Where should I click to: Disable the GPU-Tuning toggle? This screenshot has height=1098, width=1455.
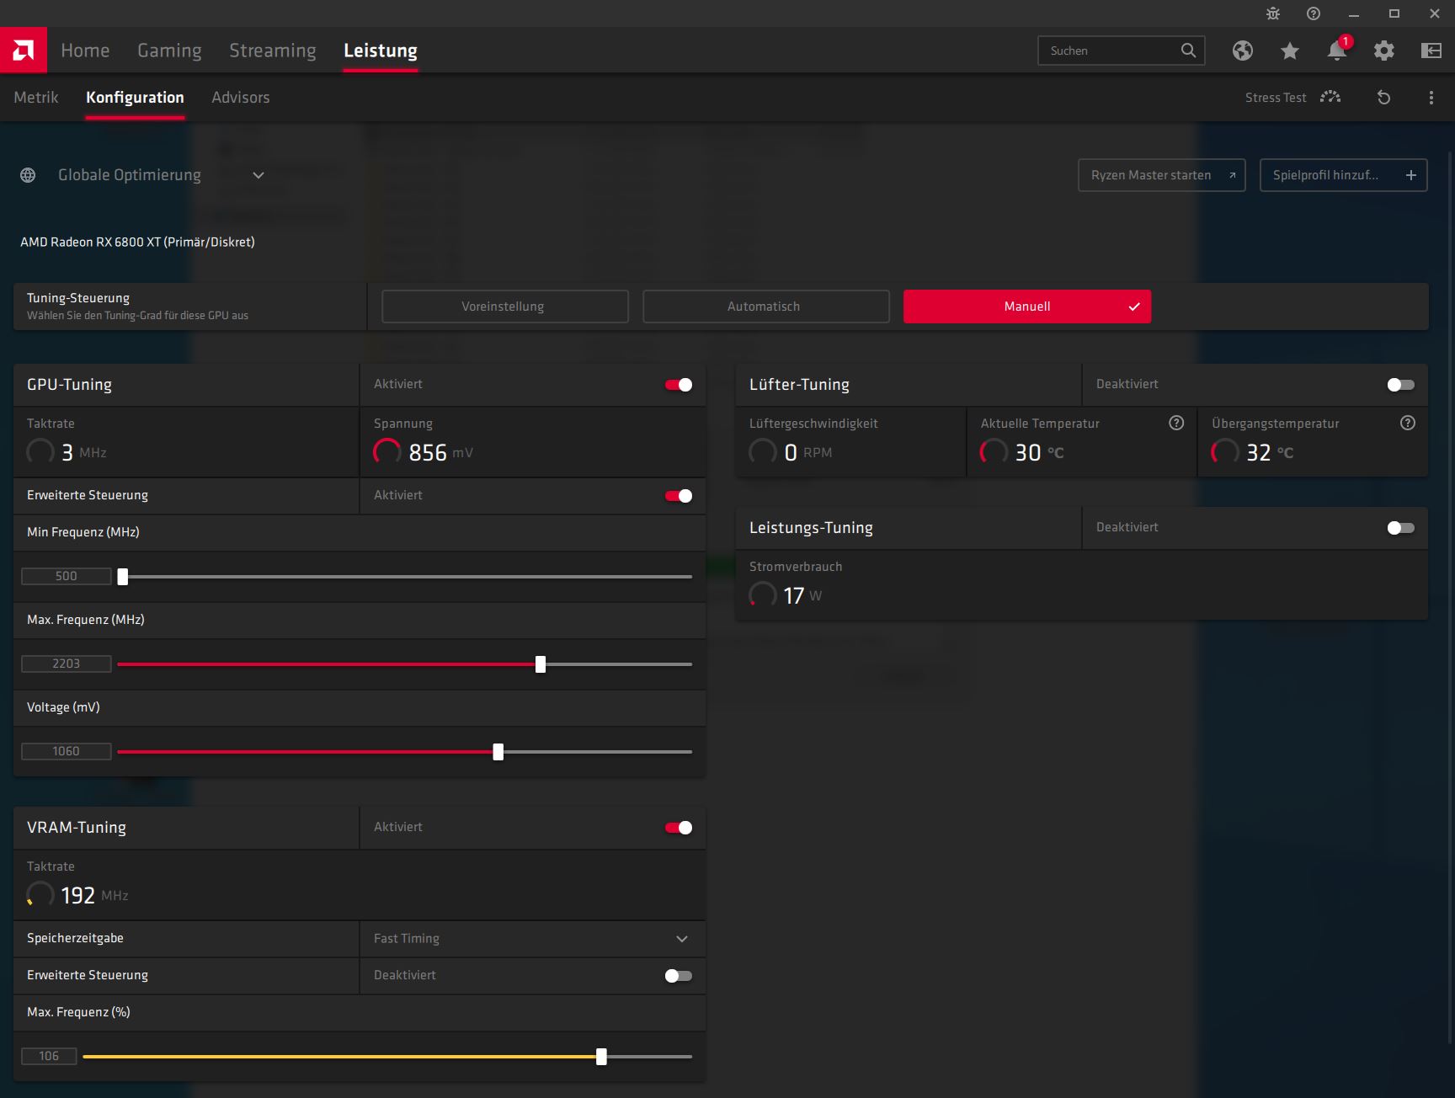pyautogui.click(x=679, y=385)
